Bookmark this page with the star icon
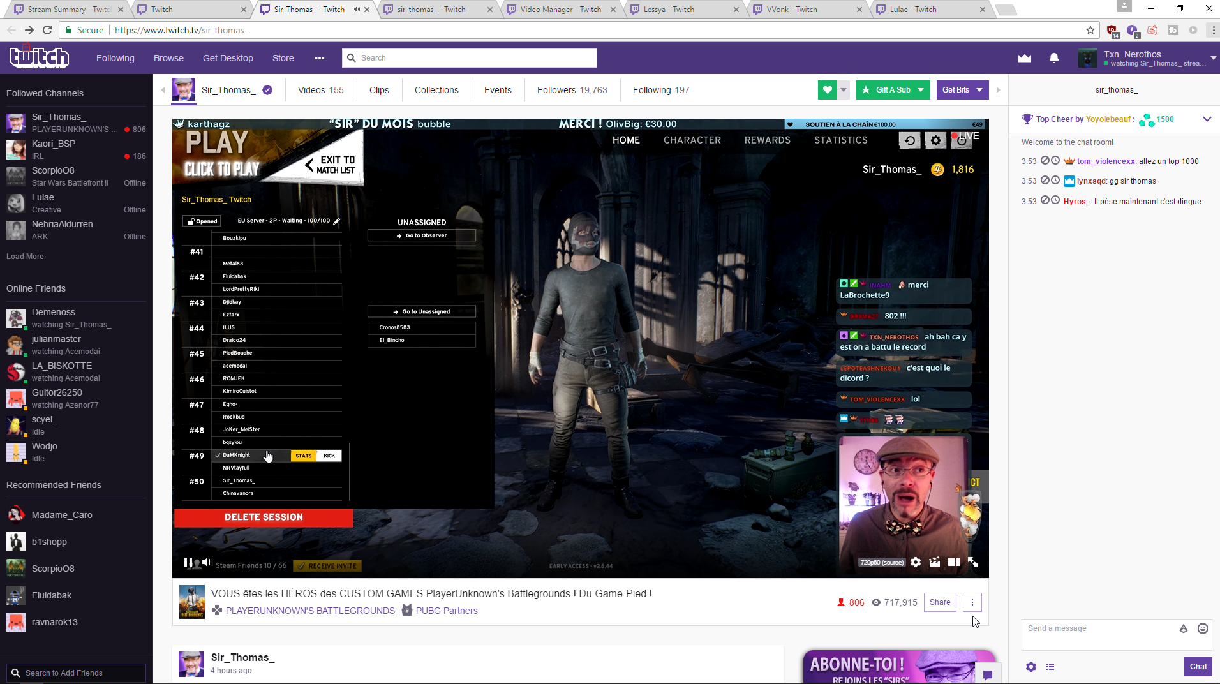This screenshot has width=1220, height=684. (1090, 30)
